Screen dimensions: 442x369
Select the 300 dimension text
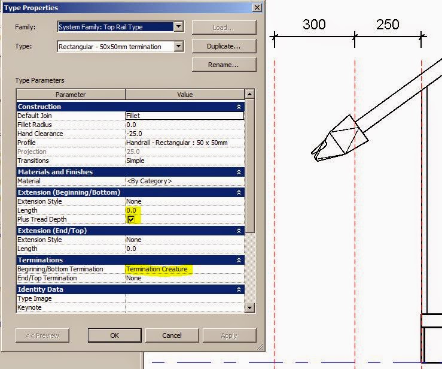coord(314,25)
